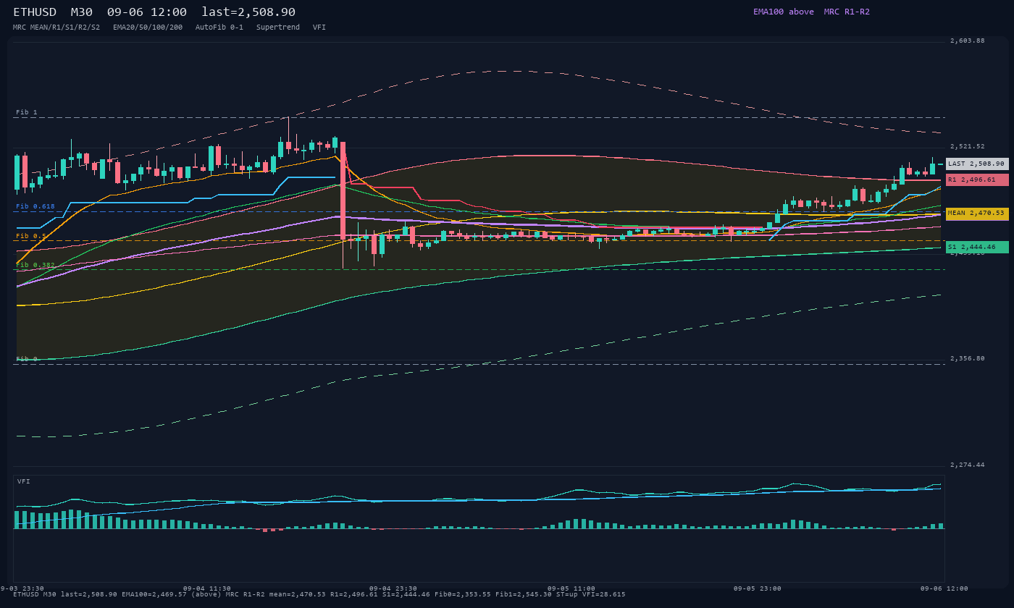Select the ETHUSD symbol title
The width and height of the screenshot is (1014, 608).
35,12
